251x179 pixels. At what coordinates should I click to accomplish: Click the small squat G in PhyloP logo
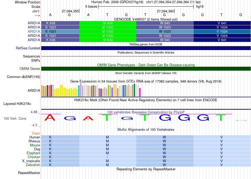127,118
